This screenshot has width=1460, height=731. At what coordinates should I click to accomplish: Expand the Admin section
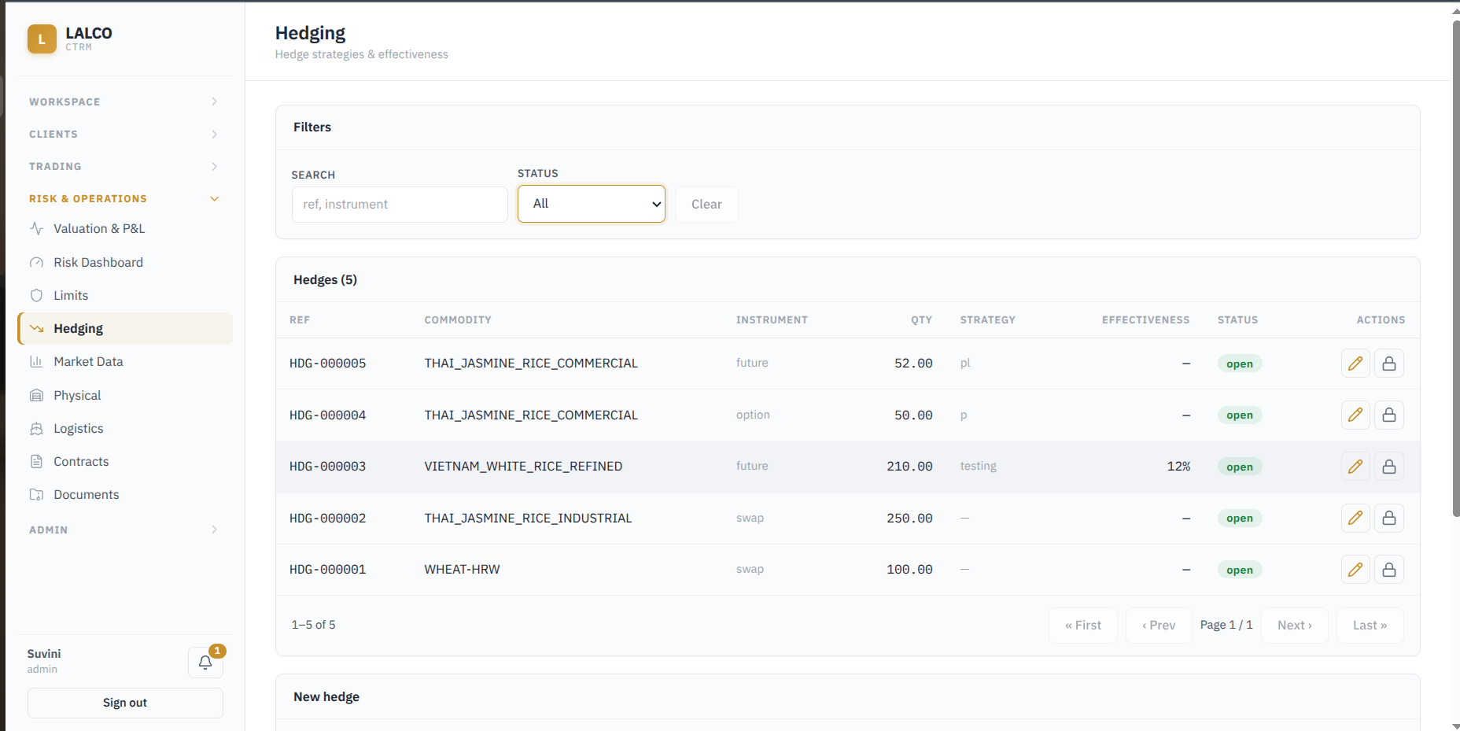tap(124, 530)
